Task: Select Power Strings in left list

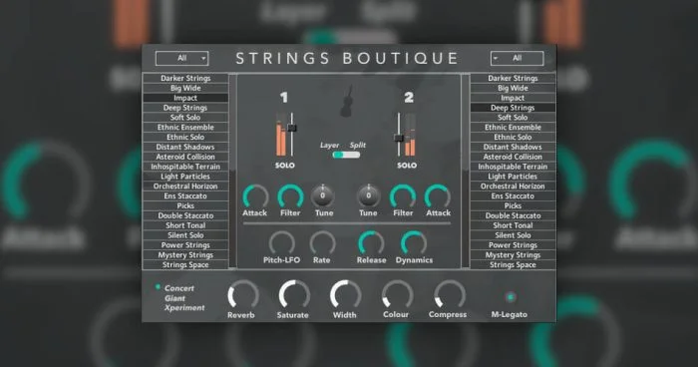Action: tap(185, 244)
